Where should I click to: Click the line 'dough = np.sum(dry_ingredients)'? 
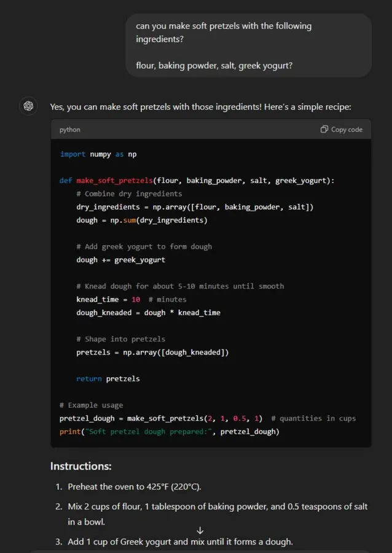(142, 220)
